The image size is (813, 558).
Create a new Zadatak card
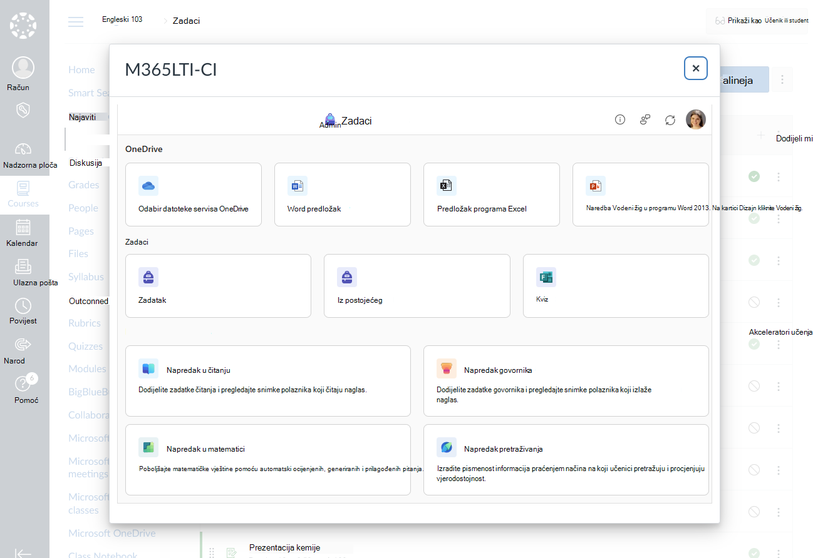point(218,286)
